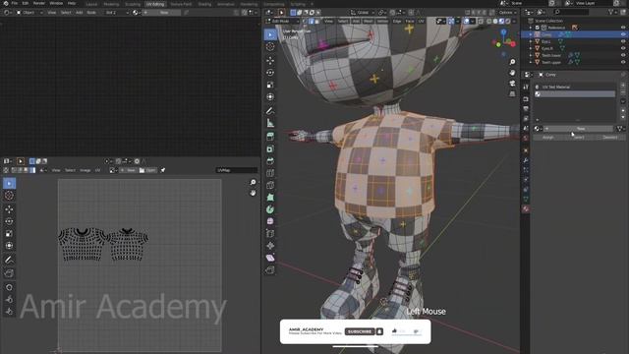Expand the Reference collection in outliner
Screen dimensions: 629x354
point(531,28)
